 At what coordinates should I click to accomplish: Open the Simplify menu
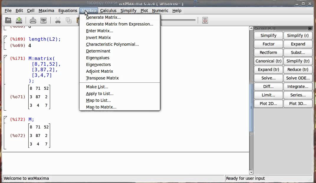coord(129,11)
